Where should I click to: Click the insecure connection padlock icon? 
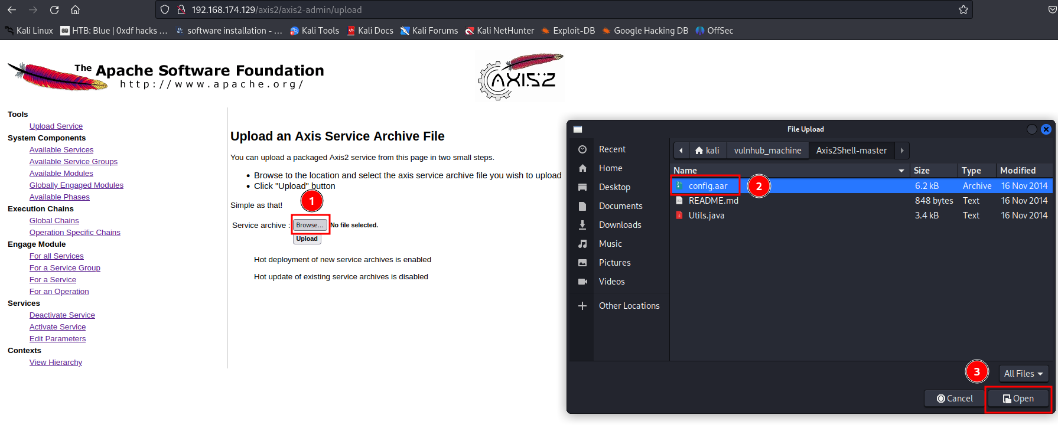[x=181, y=10]
